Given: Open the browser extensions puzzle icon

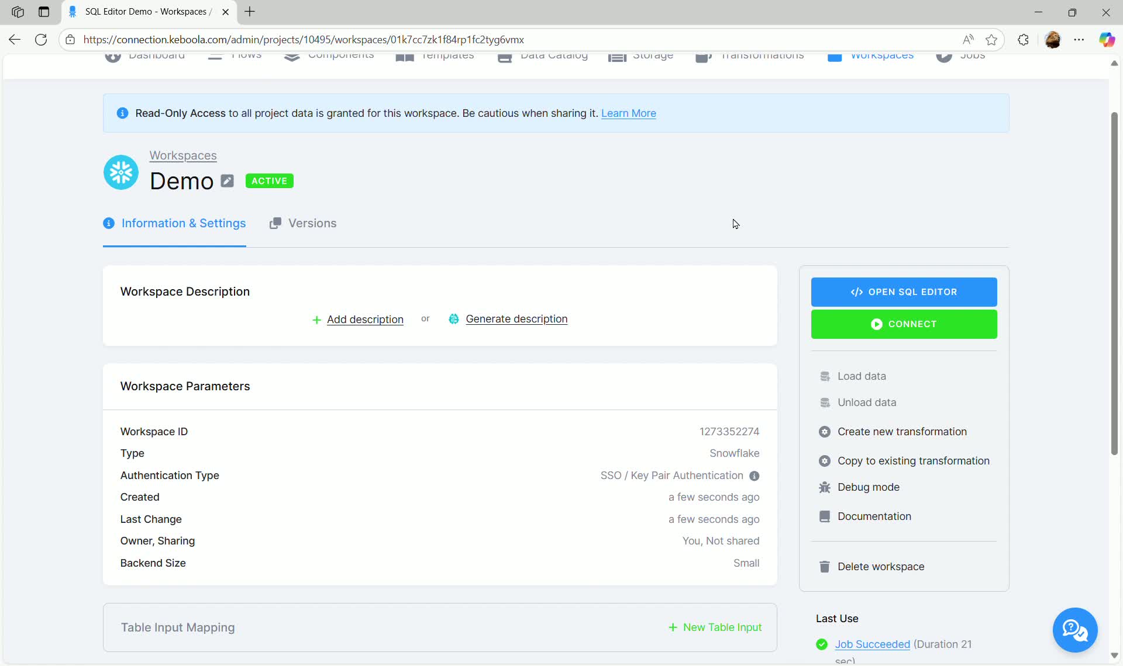Looking at the screenshot, I should [x=1023, y=40].
